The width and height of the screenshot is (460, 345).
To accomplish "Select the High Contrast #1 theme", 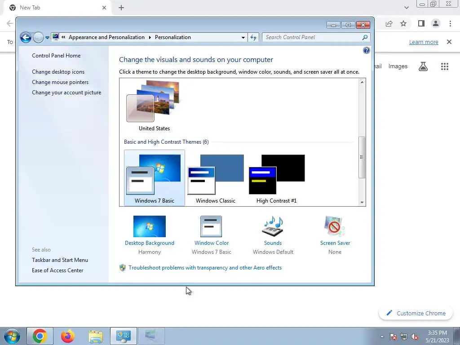I will point(277,178).
